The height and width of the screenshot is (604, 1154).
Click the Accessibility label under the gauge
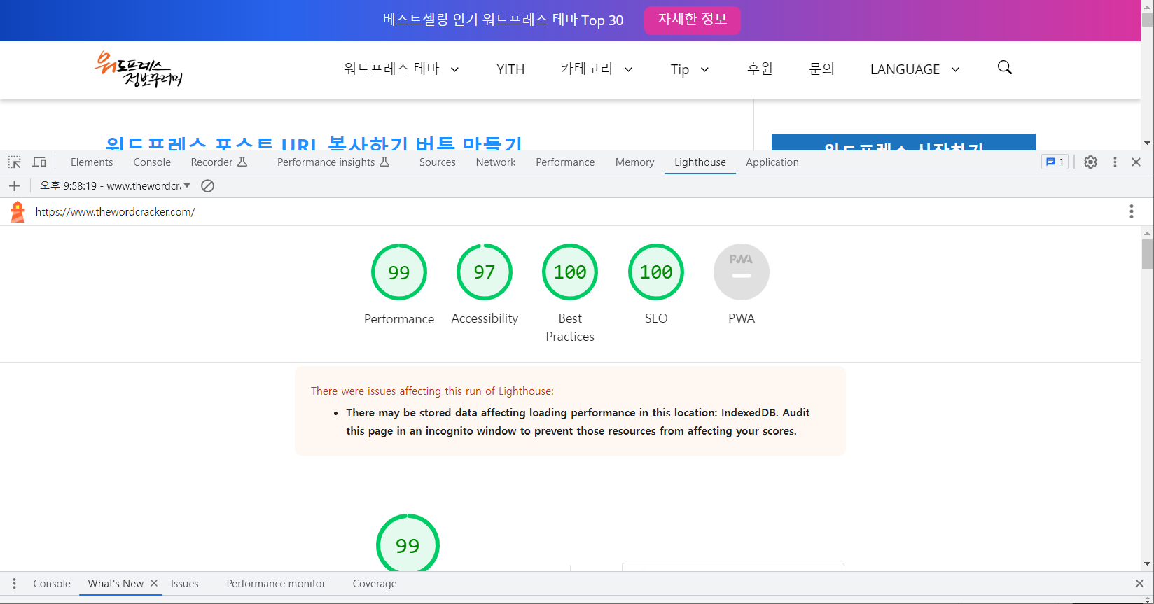485,318
